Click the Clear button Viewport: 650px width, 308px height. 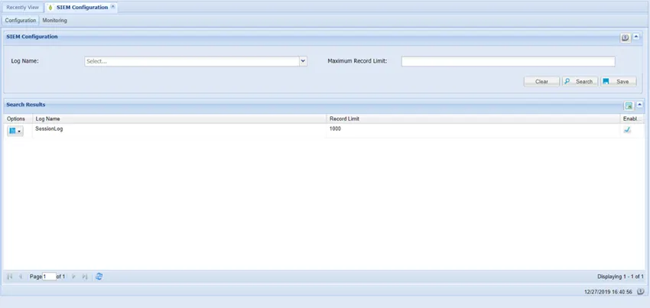[541, 82]
